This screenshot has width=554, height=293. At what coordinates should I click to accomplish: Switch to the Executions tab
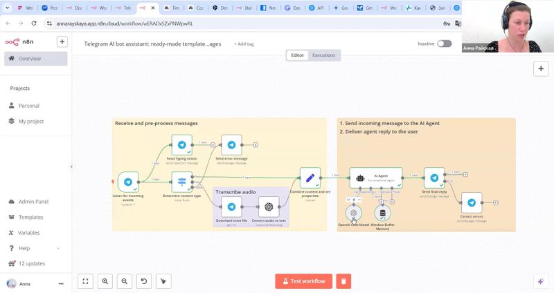[323, 55]
